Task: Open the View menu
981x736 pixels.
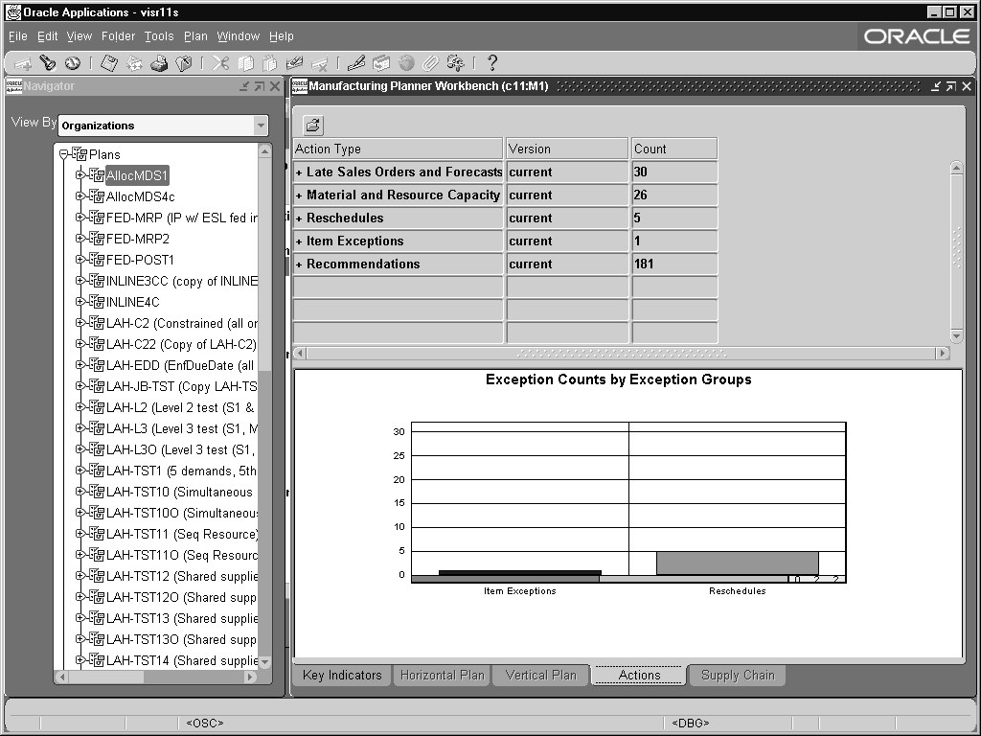Action: click(80, 36)
